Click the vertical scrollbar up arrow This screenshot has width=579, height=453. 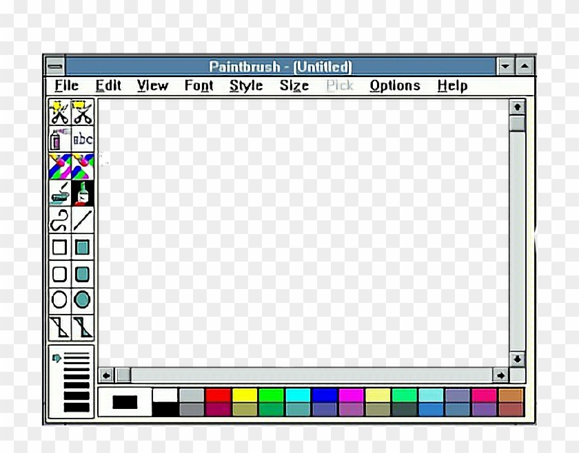pos(518,107)
